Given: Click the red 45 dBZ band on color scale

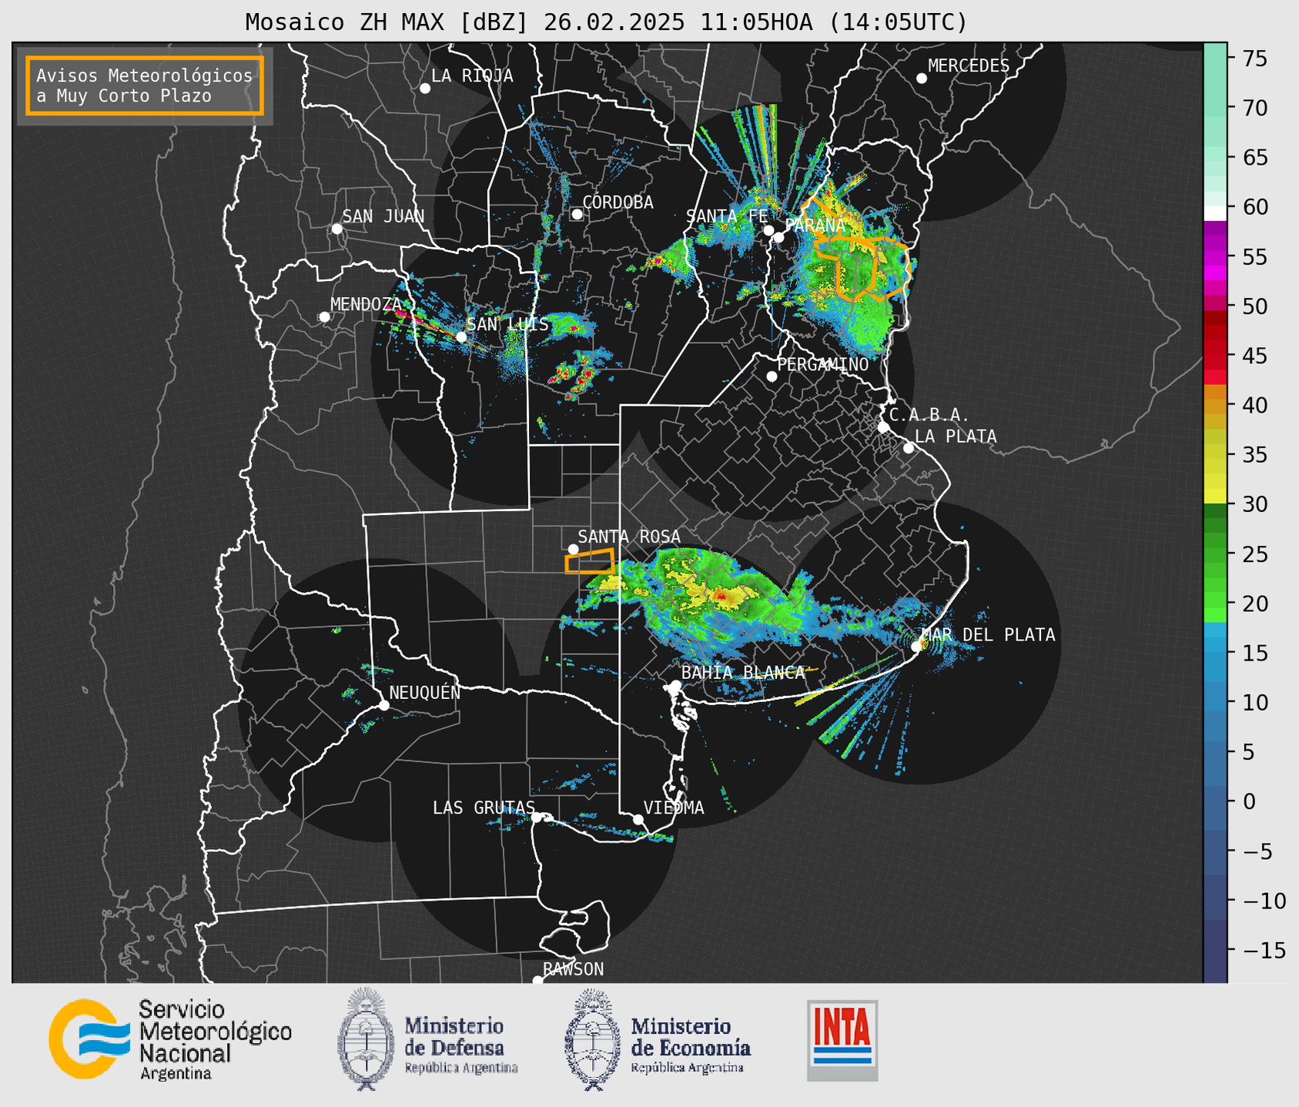Looking at the screenshot, I should click(x=1215, y=356).
